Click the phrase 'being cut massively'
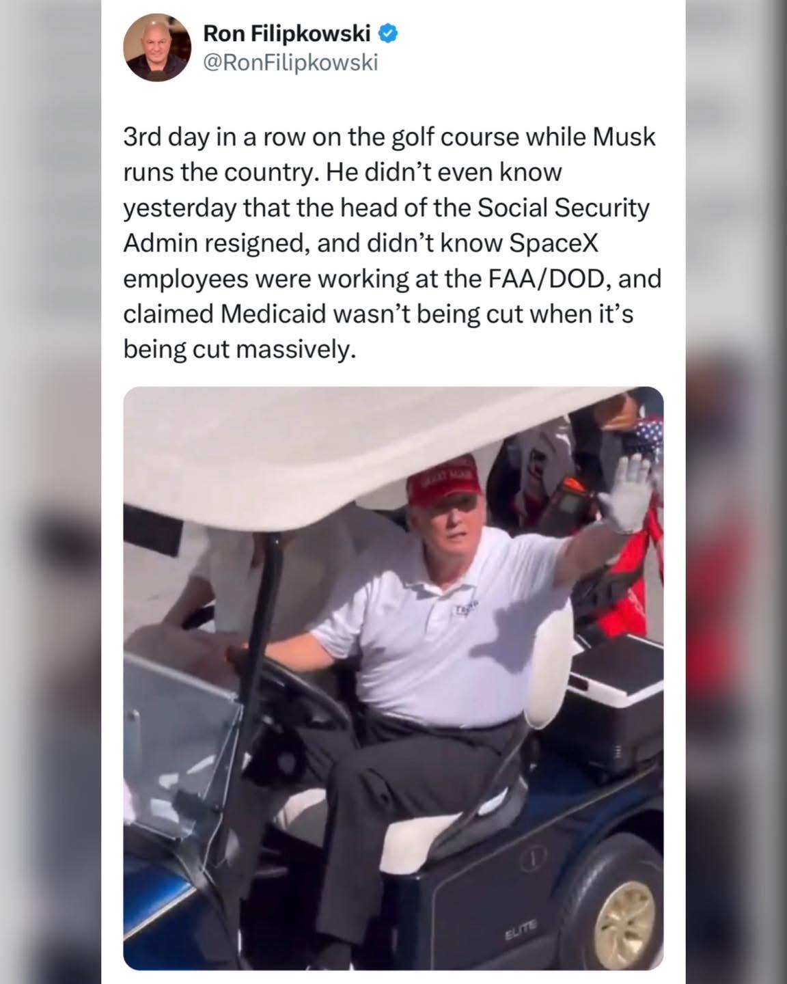Screen dimensions: 787x984 [x=240, y=350]
